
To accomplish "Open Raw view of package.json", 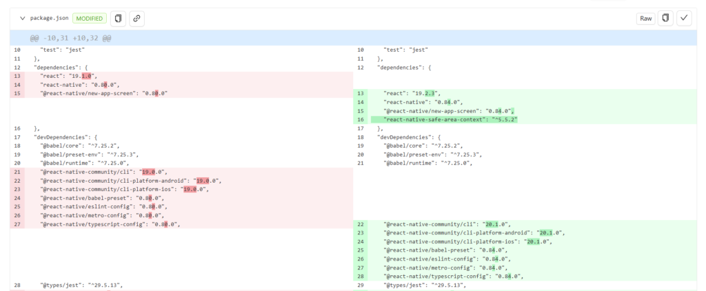I will (645, 18).
